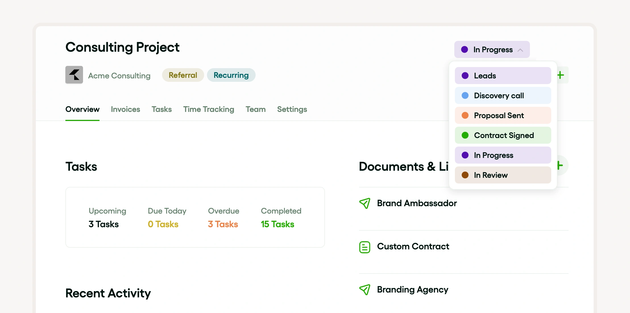Click the Acme Consulting logo icon
Screen dimensions: 630x313
tap(74, 75)
